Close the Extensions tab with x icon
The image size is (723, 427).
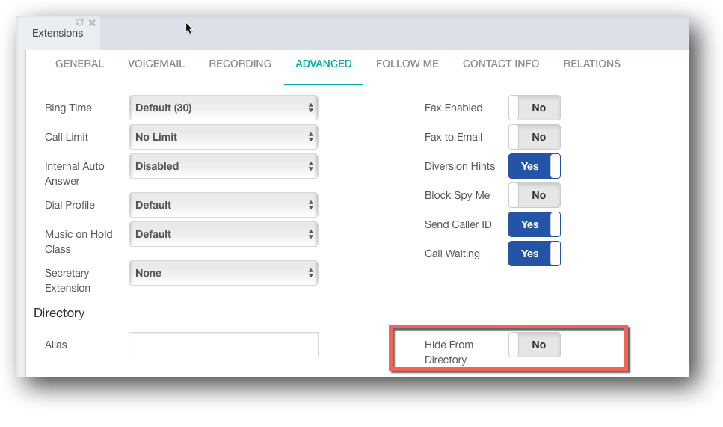point(92,22)
